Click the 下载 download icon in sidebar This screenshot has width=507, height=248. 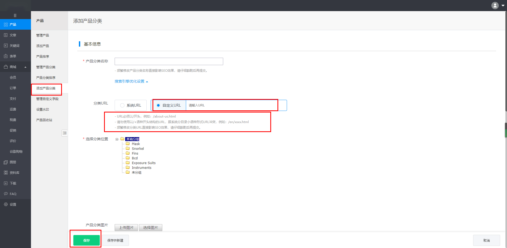(6, 183)
